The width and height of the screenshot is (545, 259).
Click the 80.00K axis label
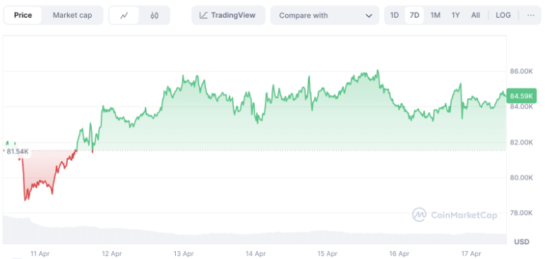click(x=522, y=178)
